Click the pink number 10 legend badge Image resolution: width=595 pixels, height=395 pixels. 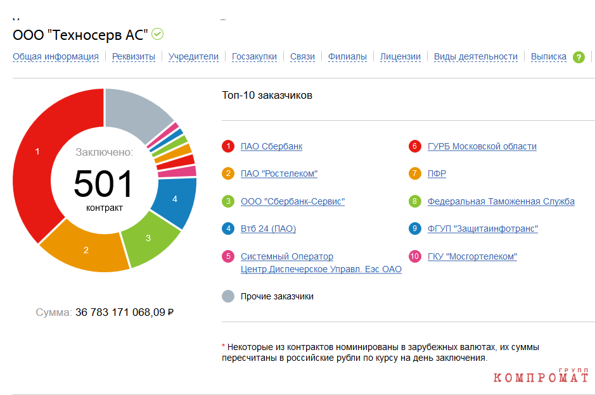tap(415, 256)
